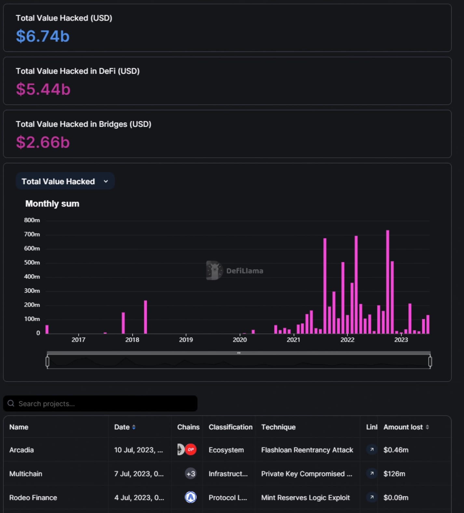The height and width of the screenshot is (513, 464).
Task: Open the Rodeo Finance source link arrow
Action: [x=372, y=497]
